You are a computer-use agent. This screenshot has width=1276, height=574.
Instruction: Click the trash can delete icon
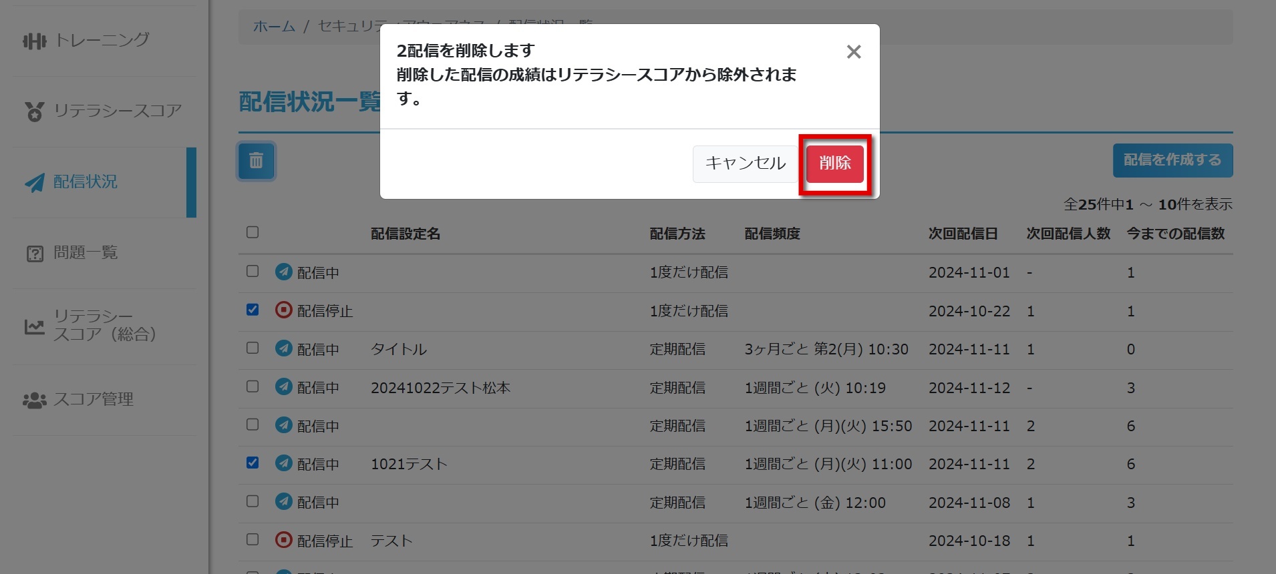256,161
